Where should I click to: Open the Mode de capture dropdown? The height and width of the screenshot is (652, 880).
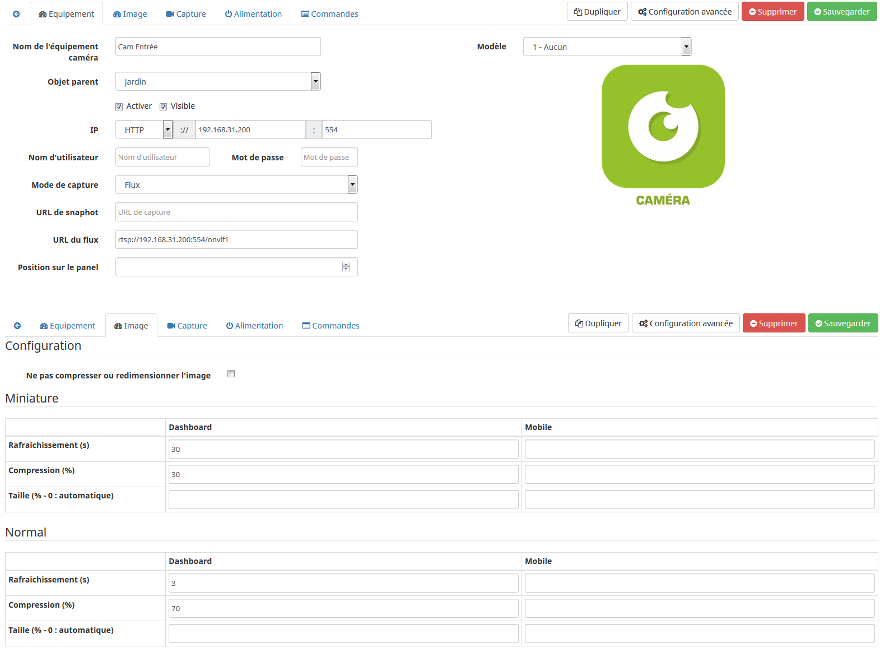click(236, 184)
